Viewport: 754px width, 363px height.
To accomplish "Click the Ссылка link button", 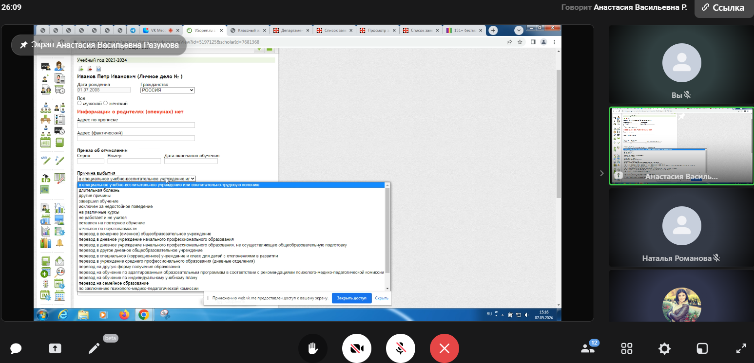I will tap(723, 8).
